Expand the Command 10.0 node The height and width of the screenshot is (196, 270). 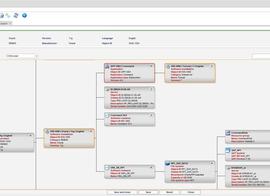pos(152,116)
